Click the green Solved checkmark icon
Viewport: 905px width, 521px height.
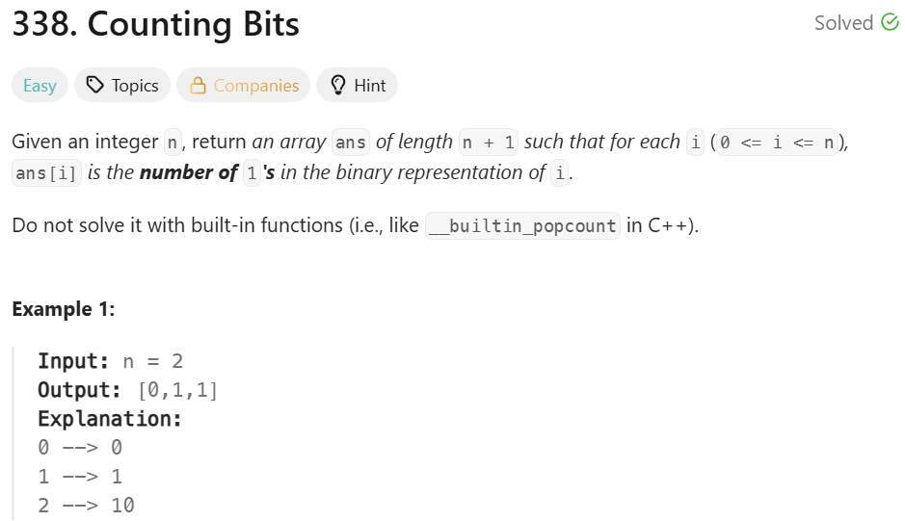tap(890, 22)
